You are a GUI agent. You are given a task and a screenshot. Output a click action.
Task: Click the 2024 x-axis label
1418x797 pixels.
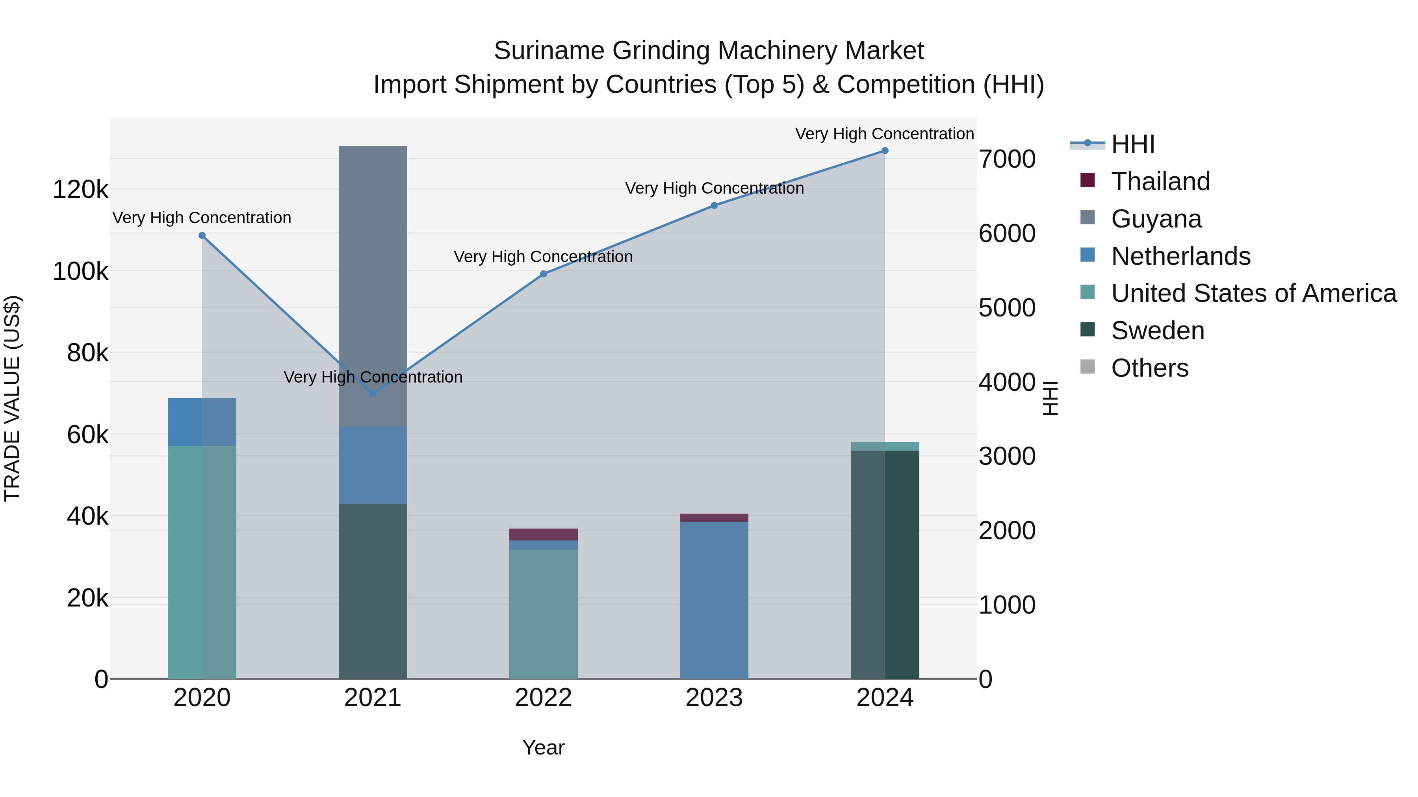tap(885, 698)
